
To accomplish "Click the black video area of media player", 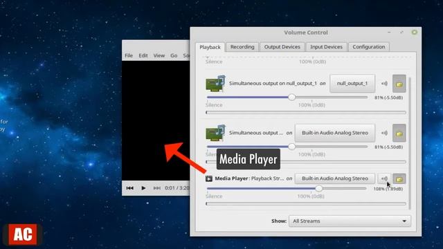I will 156,120.
